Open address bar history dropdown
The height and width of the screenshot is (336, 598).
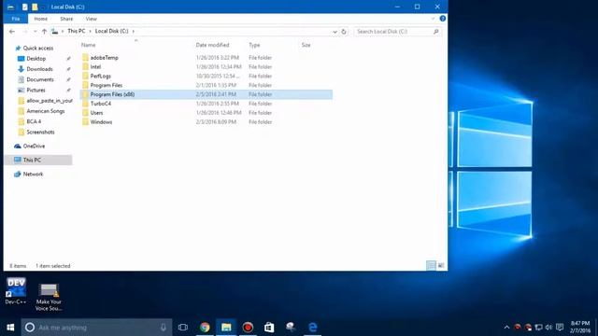335,32
